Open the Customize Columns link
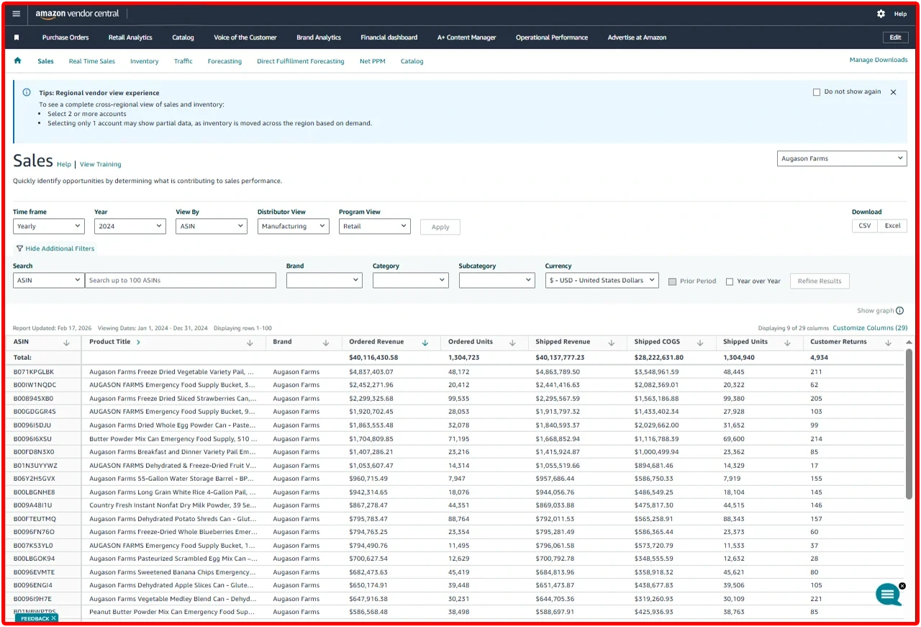The width and height of the screenshot is (921, 627). point(870,328)
